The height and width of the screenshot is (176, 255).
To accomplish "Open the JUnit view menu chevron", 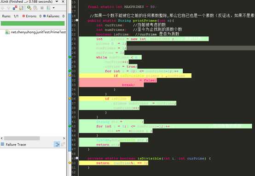I will [57, 2].
